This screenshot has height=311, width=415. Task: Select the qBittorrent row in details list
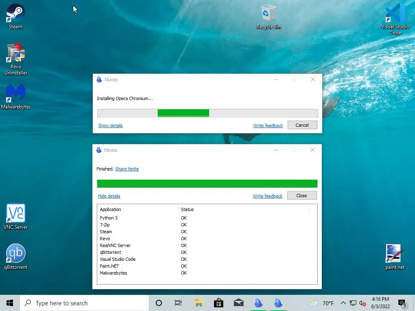pos(207,252)
